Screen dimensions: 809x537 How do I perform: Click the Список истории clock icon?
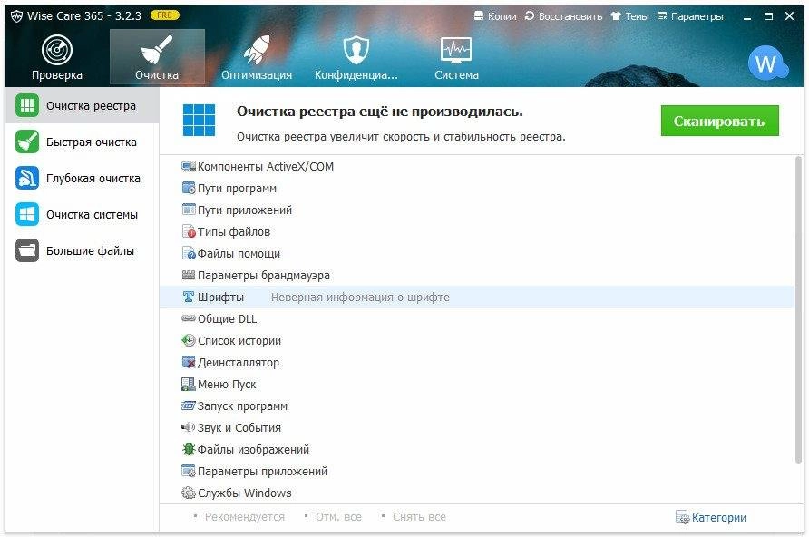(x=189, y=340)
